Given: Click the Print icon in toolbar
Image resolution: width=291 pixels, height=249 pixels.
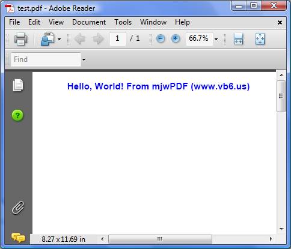Looking at the screenshot, I should tap(21, 39).
